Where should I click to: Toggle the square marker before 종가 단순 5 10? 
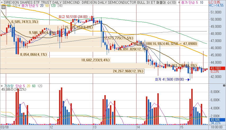(179, 2)
